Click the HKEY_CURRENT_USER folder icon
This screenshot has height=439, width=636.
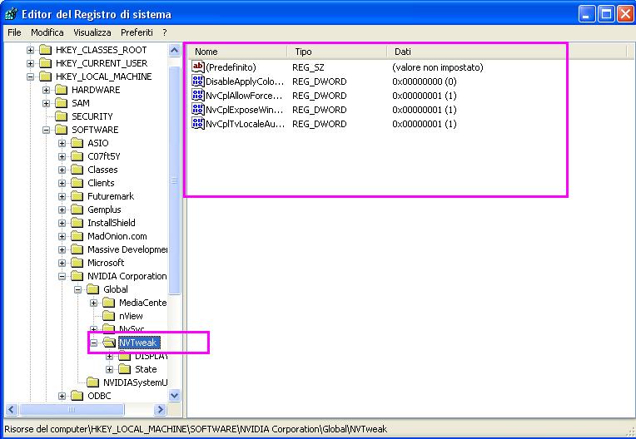[x=46, y=63]
